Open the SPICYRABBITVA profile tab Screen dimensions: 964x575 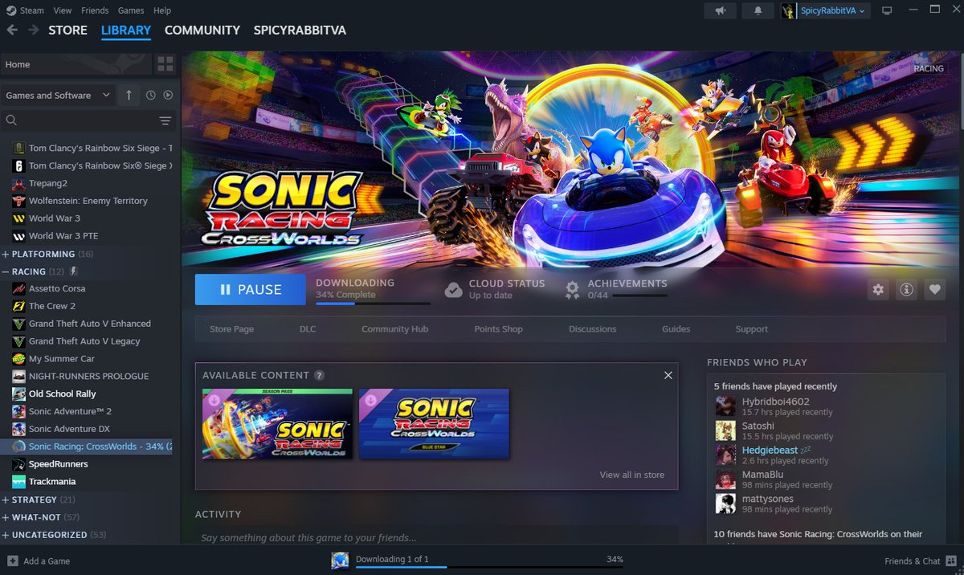coord(300,30)
